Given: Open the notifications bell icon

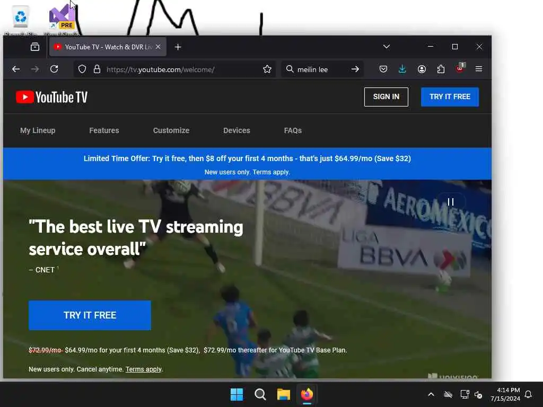Looking at the screenshot, I should [529, 394].
